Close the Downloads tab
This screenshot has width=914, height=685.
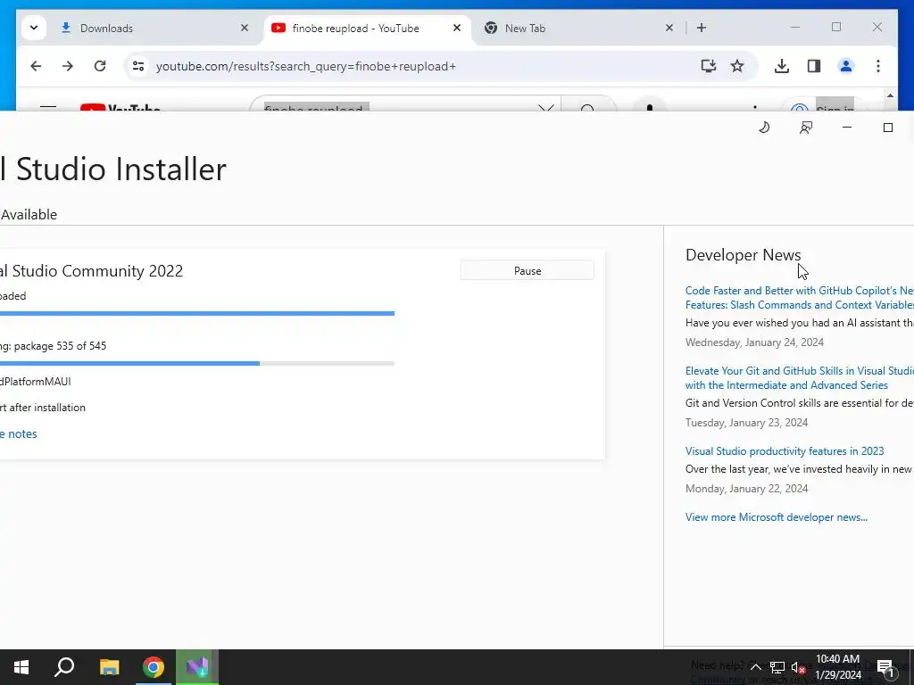(x=245, y=28)
